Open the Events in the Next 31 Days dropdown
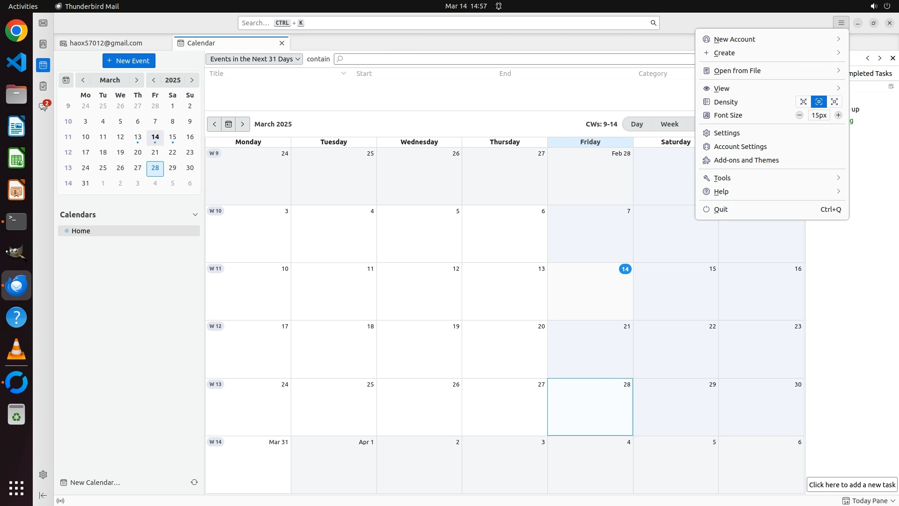The height and width of the screenshot is (506, 899). [254, 59]
